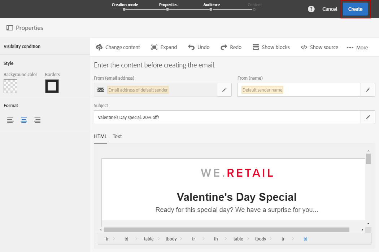Screen dimensions: 379x252
Task: Align content to the right
Action: click(x=37, y=120)
